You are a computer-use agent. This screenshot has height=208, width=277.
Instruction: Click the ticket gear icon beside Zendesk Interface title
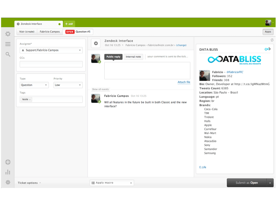[96, 43]
